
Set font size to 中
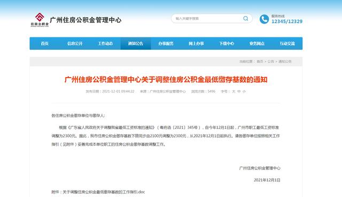coord(239,92)
